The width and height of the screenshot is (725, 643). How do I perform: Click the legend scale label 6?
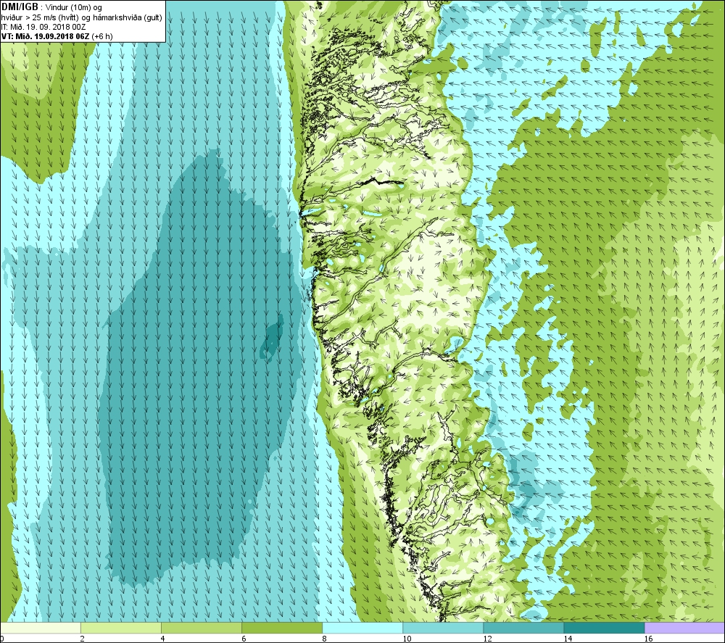point(244,639)
